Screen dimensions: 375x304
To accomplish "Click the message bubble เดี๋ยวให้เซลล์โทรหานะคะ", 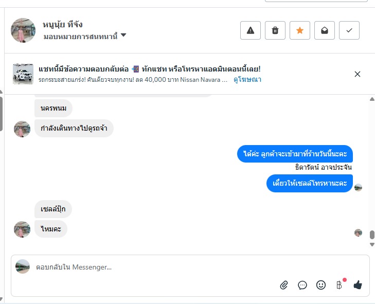I will [x=310, y=184].
